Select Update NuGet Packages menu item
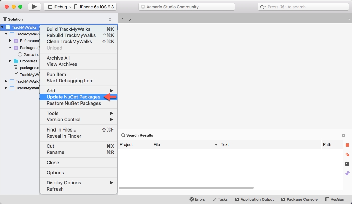 (x=73, y=97)
